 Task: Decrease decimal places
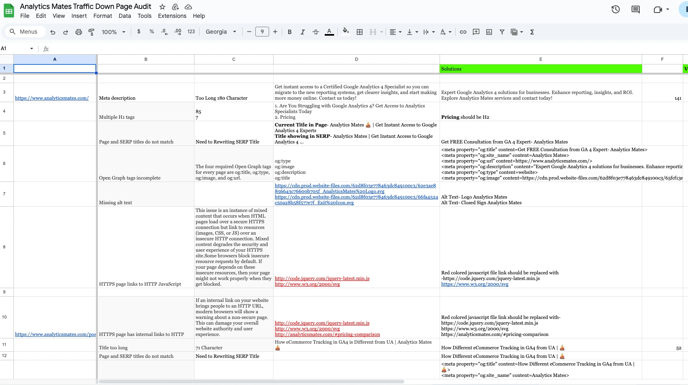click(164, 32)
